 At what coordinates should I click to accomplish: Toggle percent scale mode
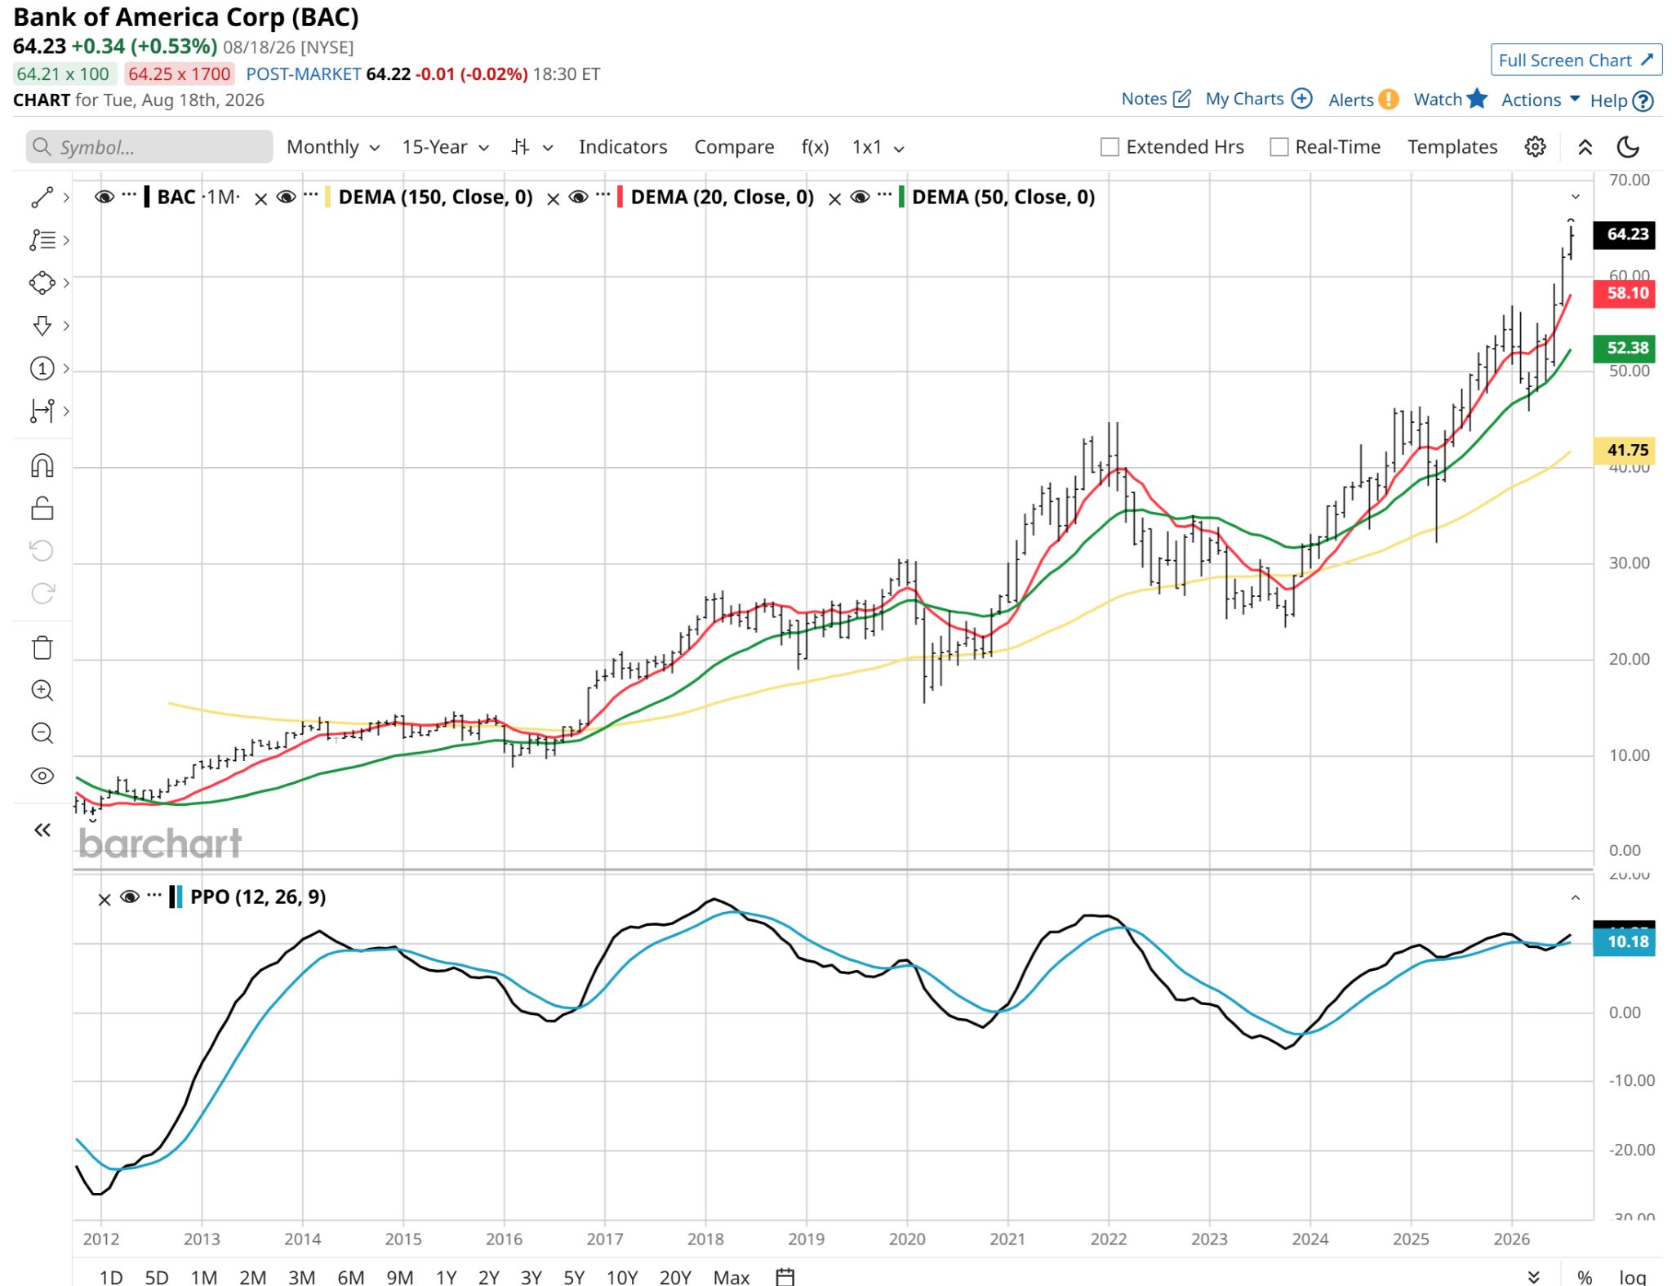coord(1585,1277)
